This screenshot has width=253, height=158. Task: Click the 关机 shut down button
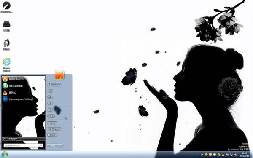(53, 145)
